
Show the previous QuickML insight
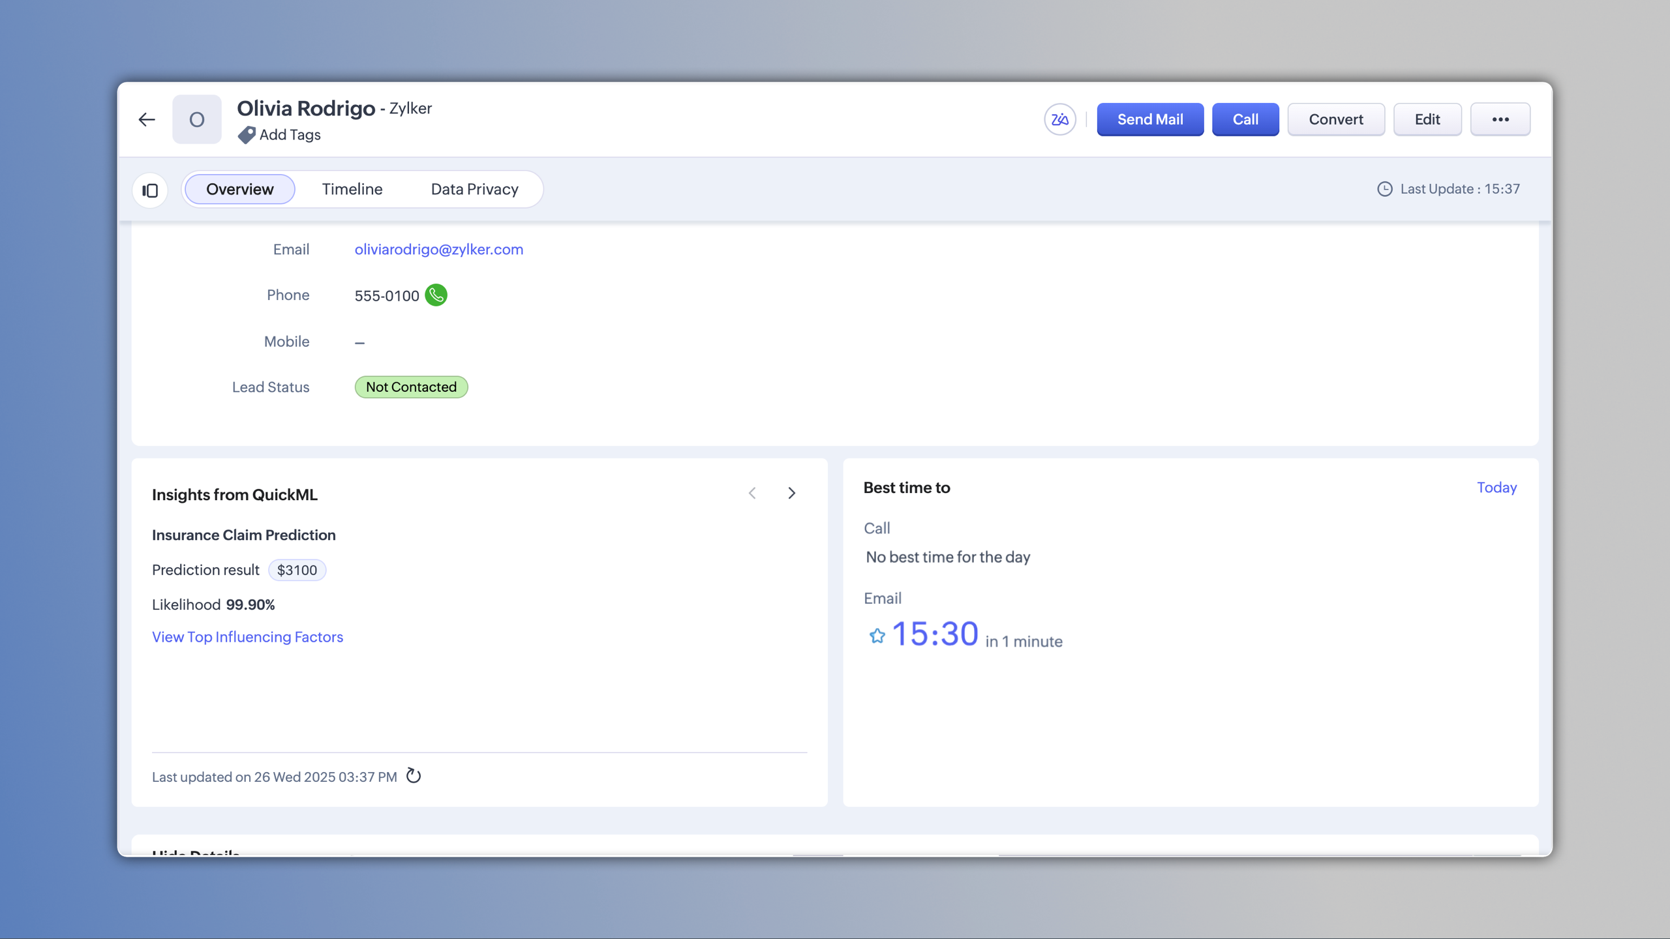[752, 493]
